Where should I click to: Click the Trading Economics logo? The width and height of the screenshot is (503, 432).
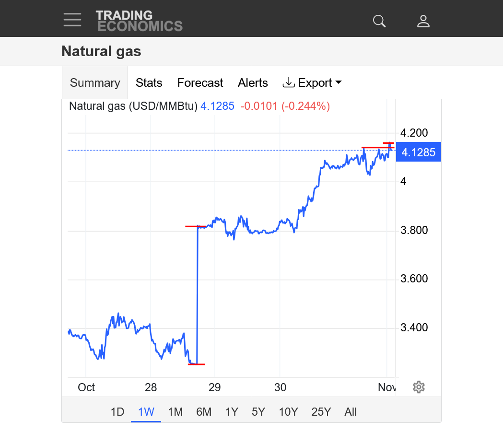(139, 21)
